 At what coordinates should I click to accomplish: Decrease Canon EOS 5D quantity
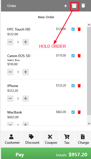(10, 72)
